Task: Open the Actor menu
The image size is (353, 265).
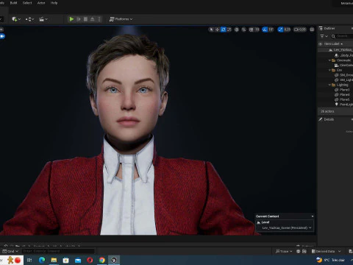Action: click(x=41, y=3)
